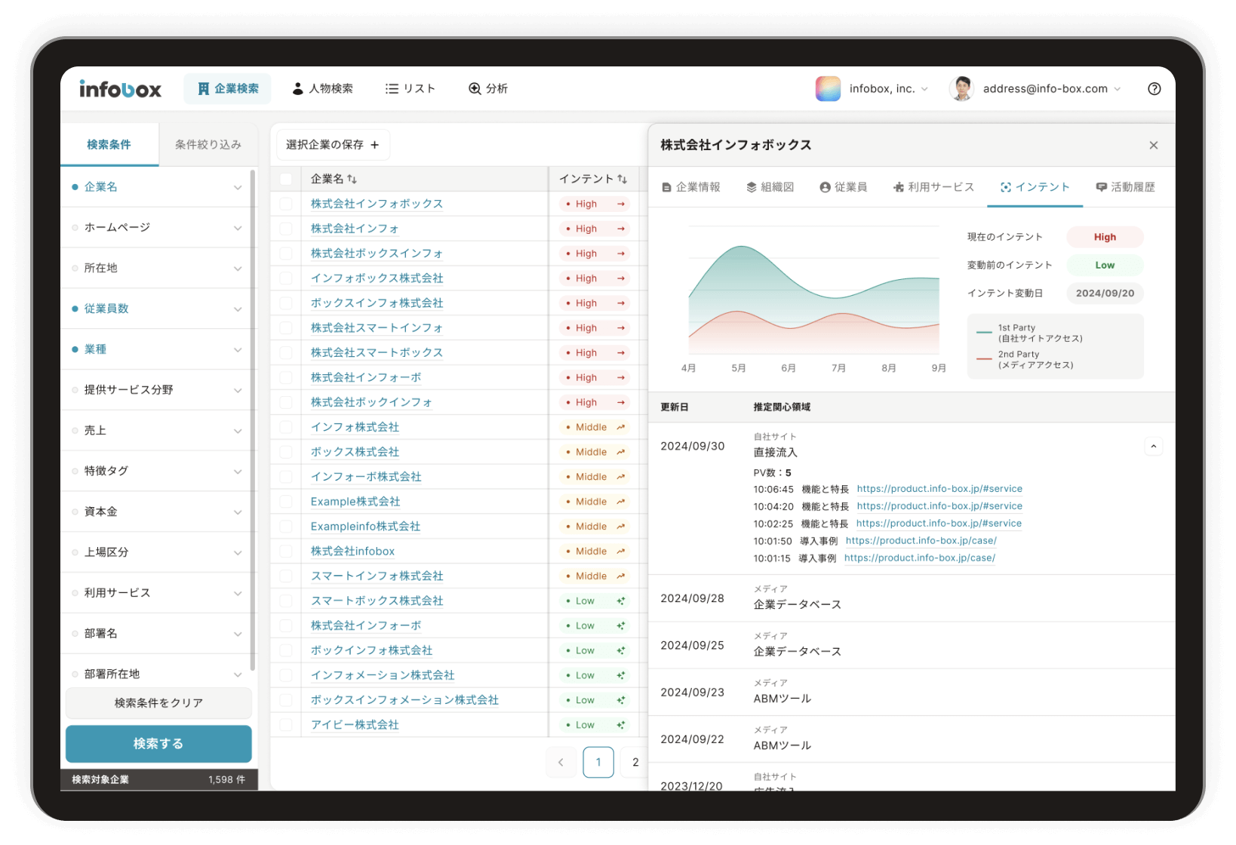Click the previous page arrow in pagination

click(561, 762)
